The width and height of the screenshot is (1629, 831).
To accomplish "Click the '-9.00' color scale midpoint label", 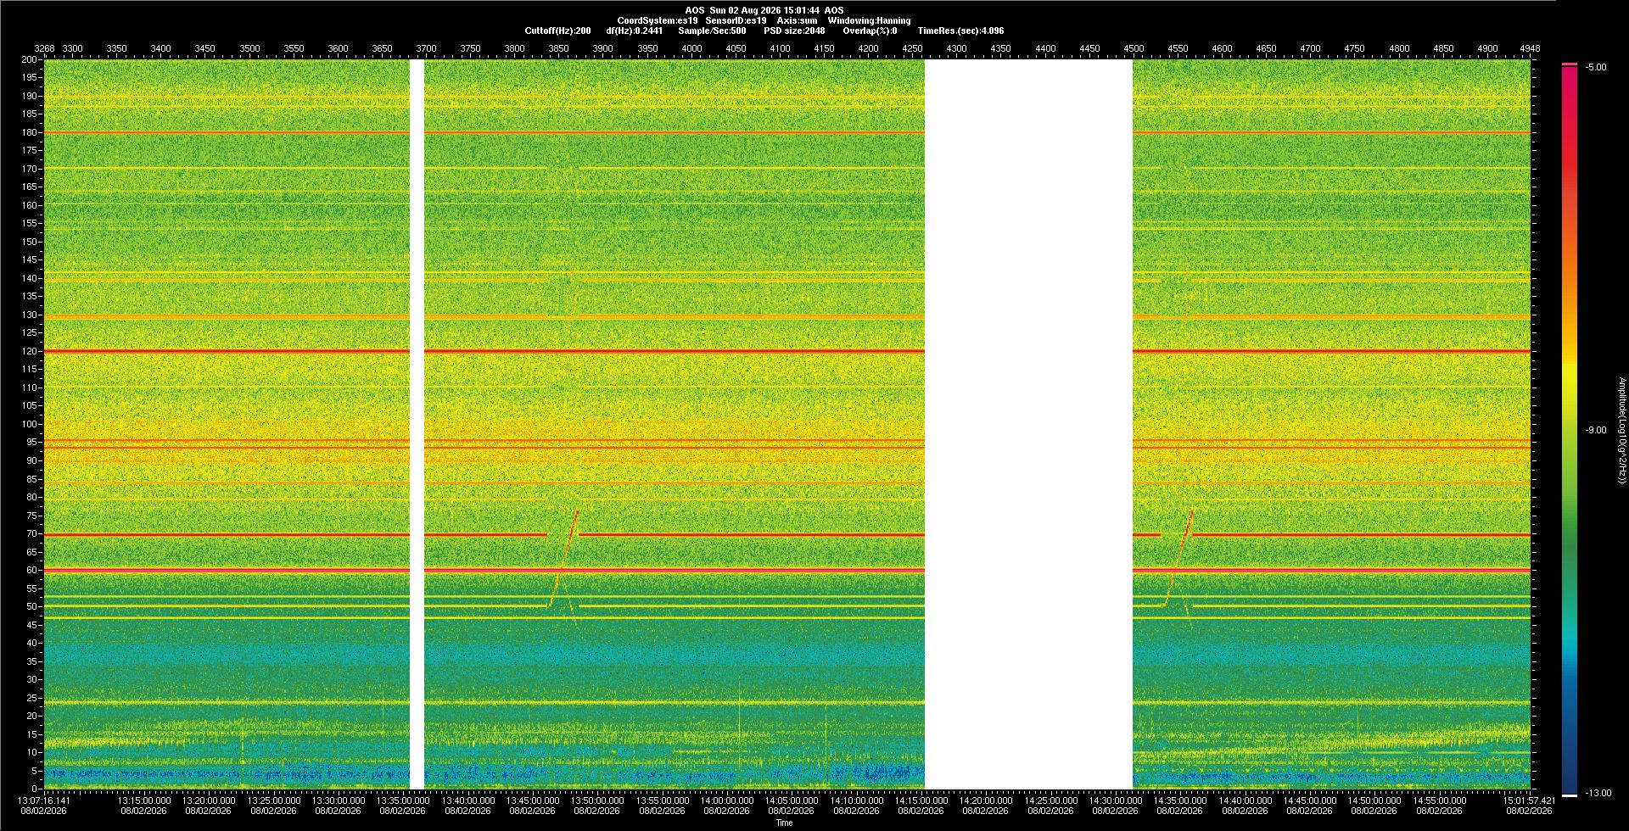I will coord(1596,430).
